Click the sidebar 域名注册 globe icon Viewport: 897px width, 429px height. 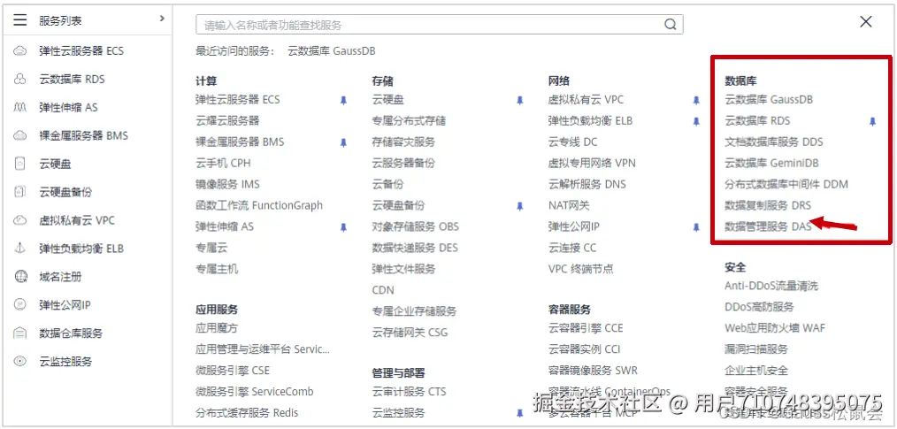tap(20, 276)
